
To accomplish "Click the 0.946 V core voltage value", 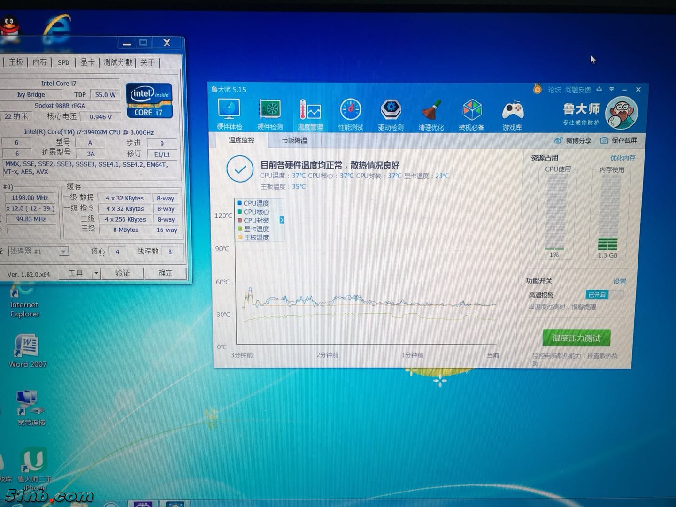I will click(x=100, y=117).
